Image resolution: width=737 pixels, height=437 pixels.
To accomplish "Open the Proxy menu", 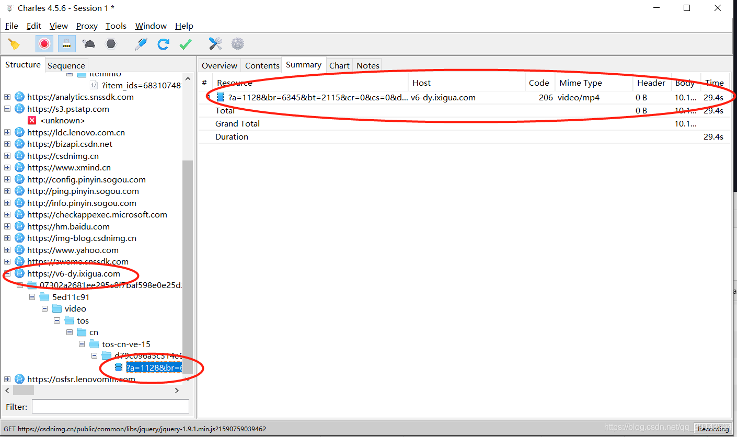I will pyautogui.click(x=87, y=26).
